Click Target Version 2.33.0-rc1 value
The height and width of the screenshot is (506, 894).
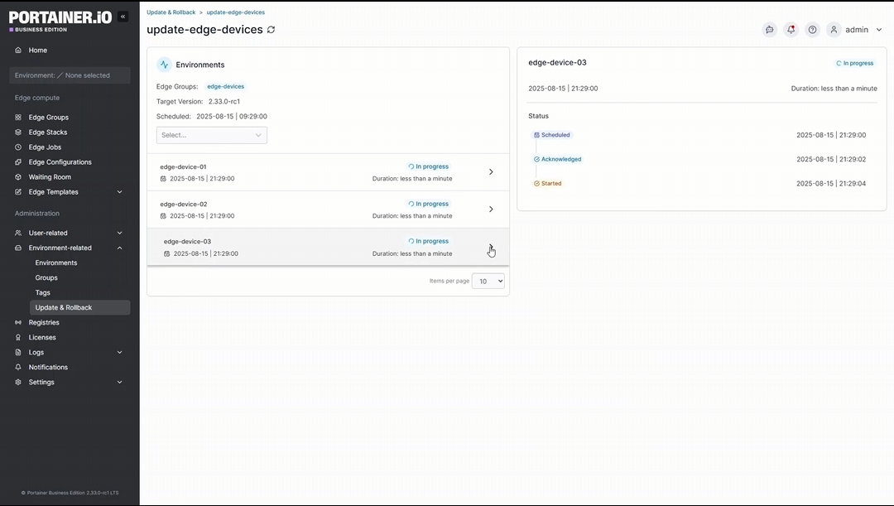[224, 102]
